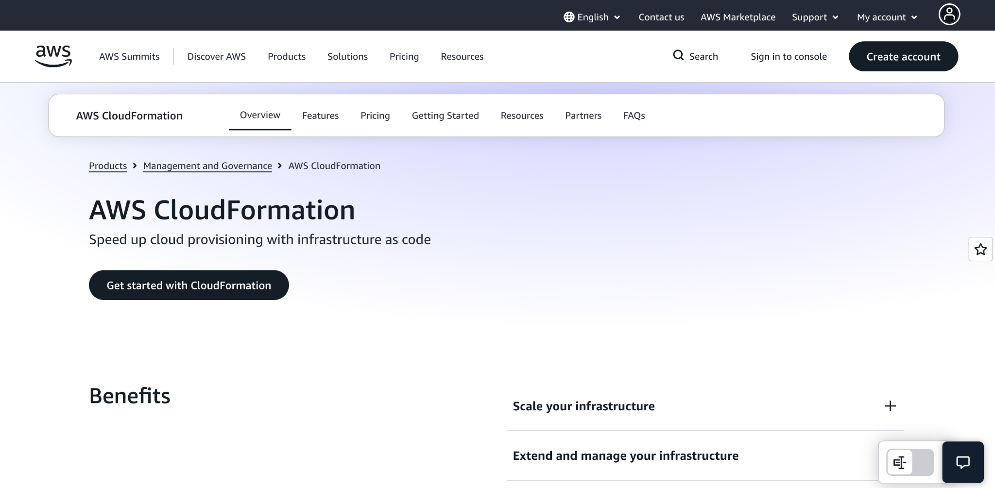
Task: Click the infrastructure as code tagline
Action: tap(260, 239)
